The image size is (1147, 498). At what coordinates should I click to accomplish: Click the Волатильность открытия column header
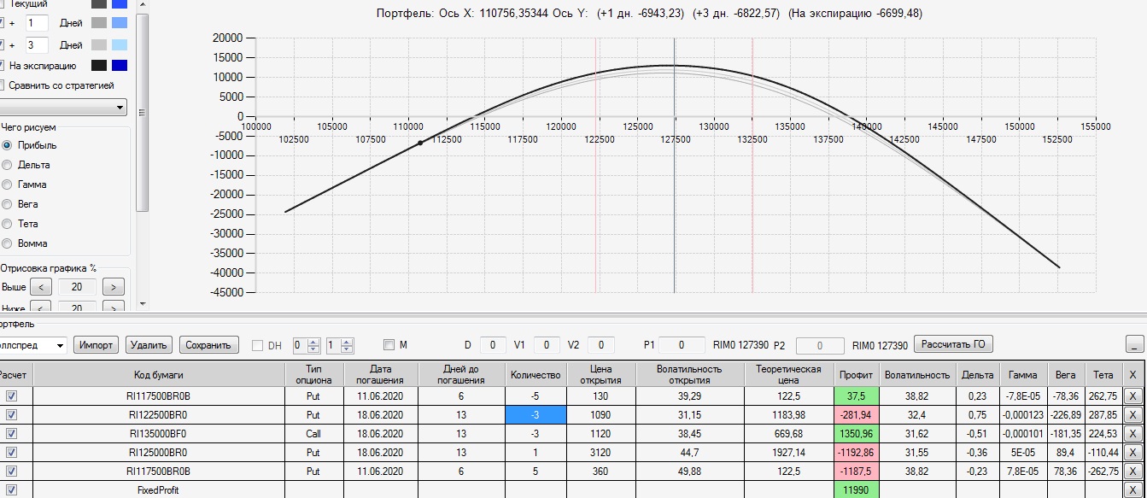pos(688,374)
